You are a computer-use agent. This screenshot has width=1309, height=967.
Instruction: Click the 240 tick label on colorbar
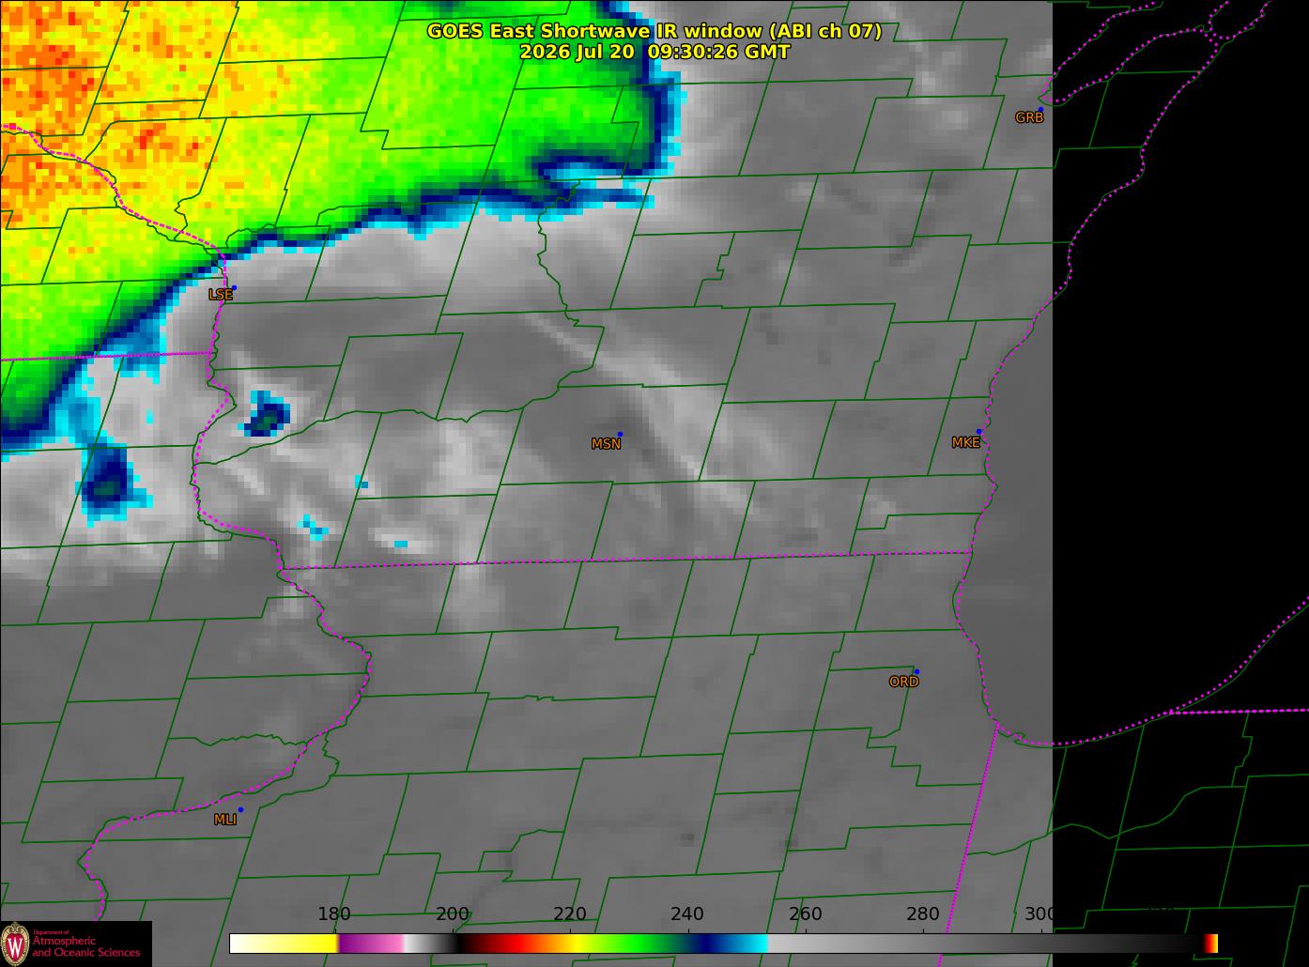click(x=686, y=914)
